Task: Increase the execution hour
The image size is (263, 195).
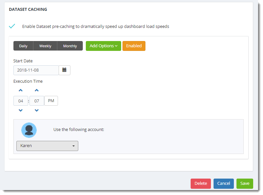Action: pyautogui.click(x=21, y=90)
